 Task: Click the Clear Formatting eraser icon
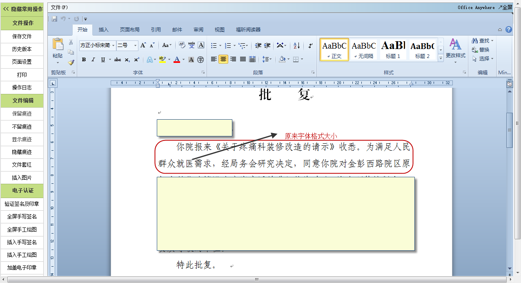coord(182,45)
